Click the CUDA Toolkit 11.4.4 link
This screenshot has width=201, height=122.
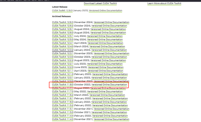[63, 116]
